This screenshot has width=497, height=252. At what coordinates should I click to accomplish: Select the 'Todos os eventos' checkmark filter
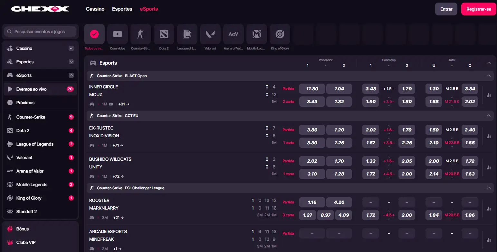point(94,34)
